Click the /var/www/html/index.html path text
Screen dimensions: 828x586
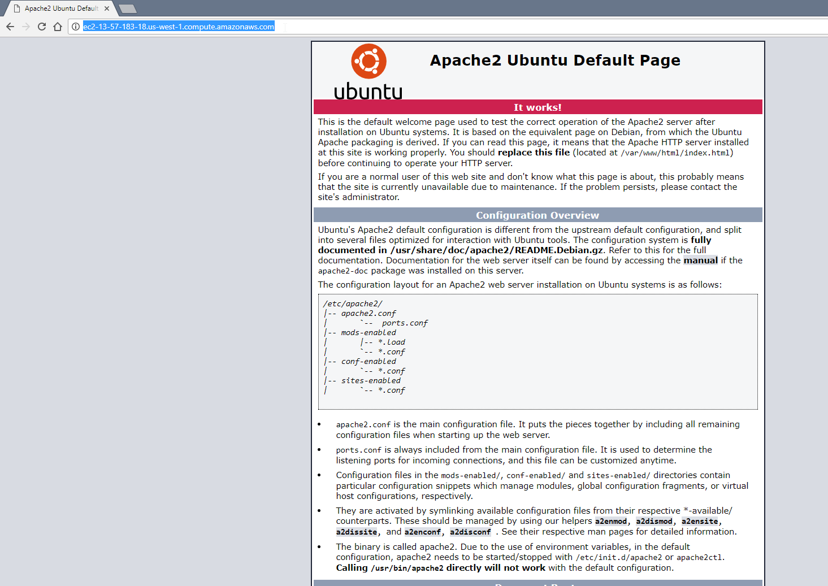pyautogui.click(x=675, y=153)
